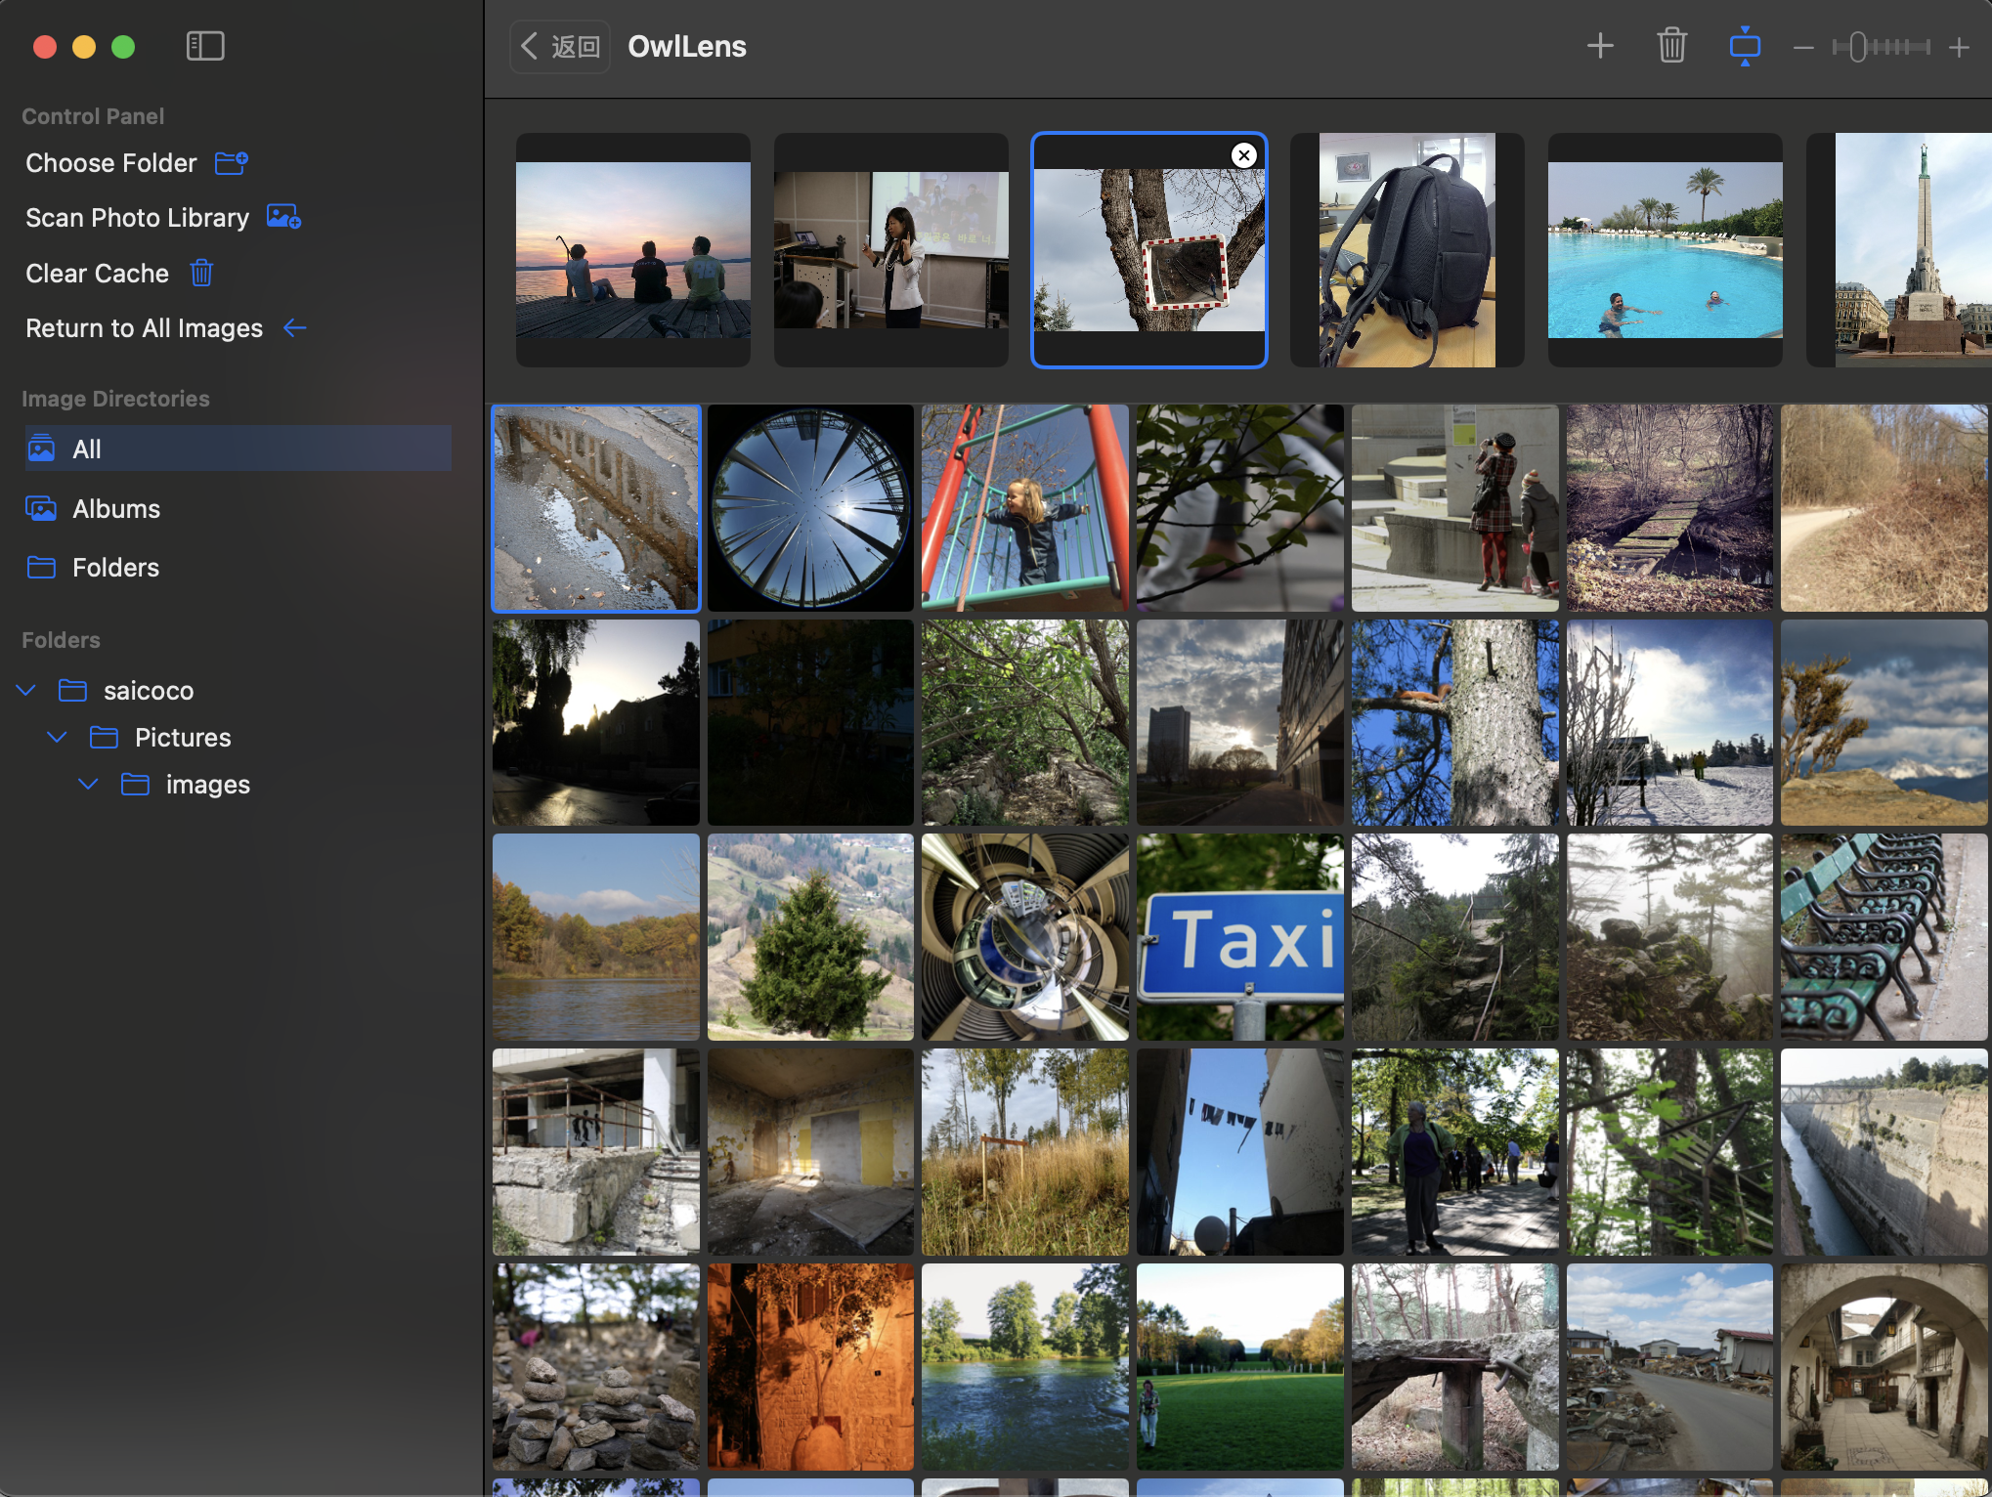Remove selected tree-mirror photo with the X button
This screenshot has height=1497, width=1992.
click(1243, 155)
